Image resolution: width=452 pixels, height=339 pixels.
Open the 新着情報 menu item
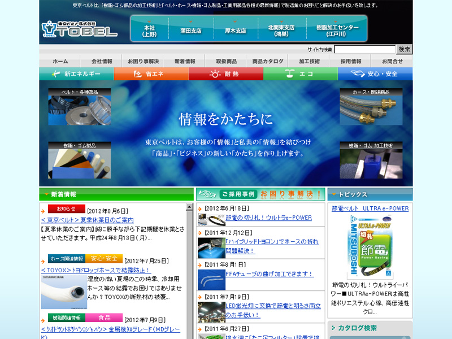click(x=185, y=61)
